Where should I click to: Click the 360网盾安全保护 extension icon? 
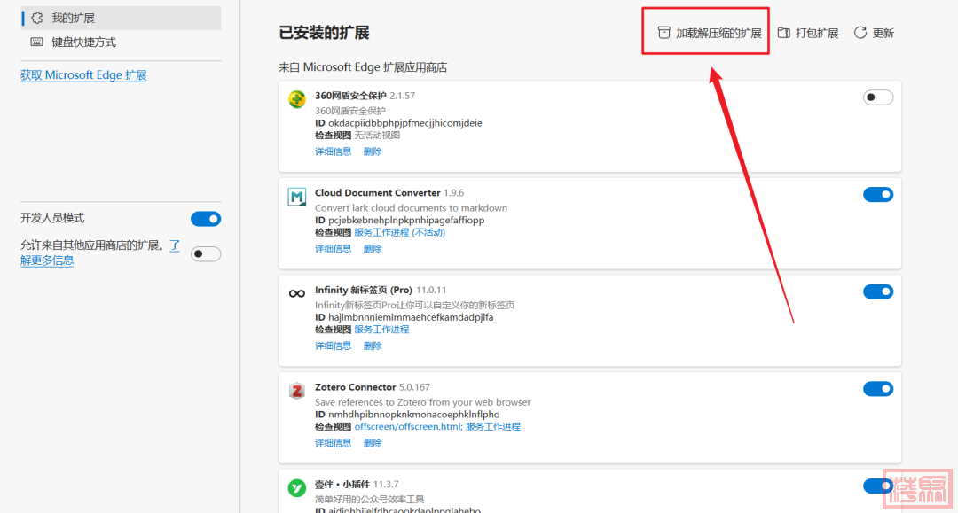pyautogui.click(x=297, y=99)
